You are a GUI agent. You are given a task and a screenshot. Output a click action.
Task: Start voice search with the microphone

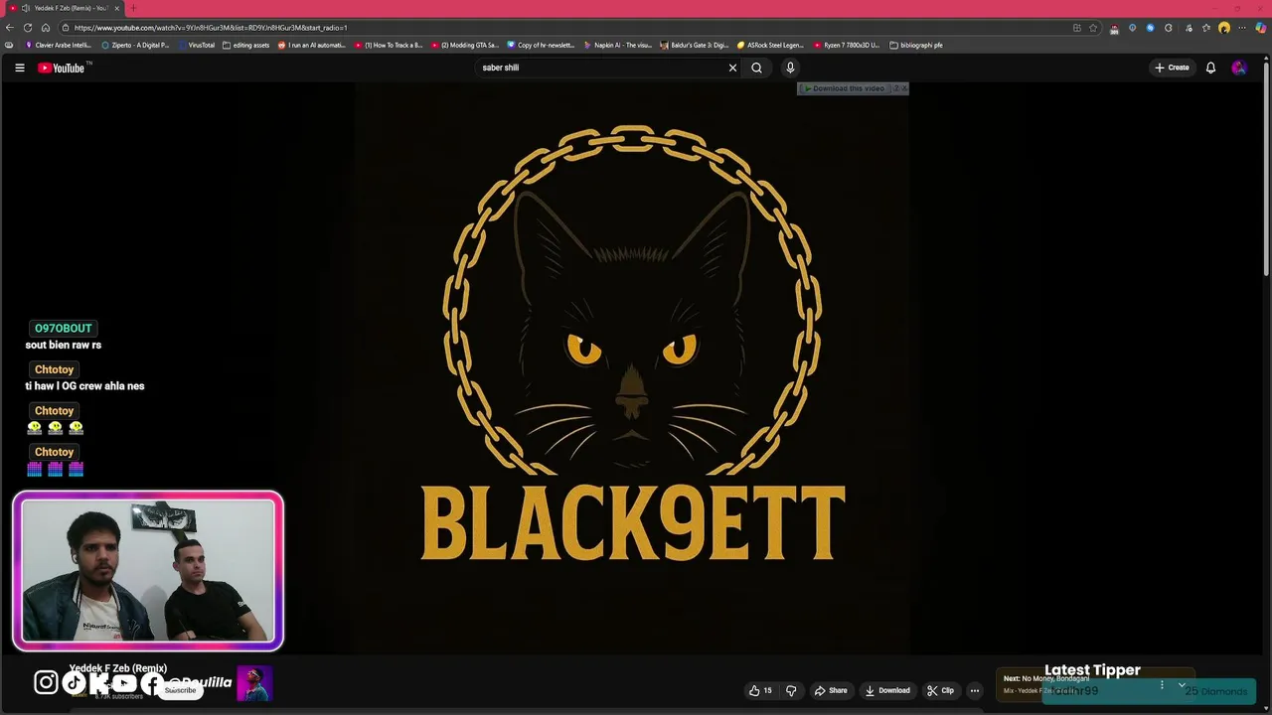[x=790, y=68]
